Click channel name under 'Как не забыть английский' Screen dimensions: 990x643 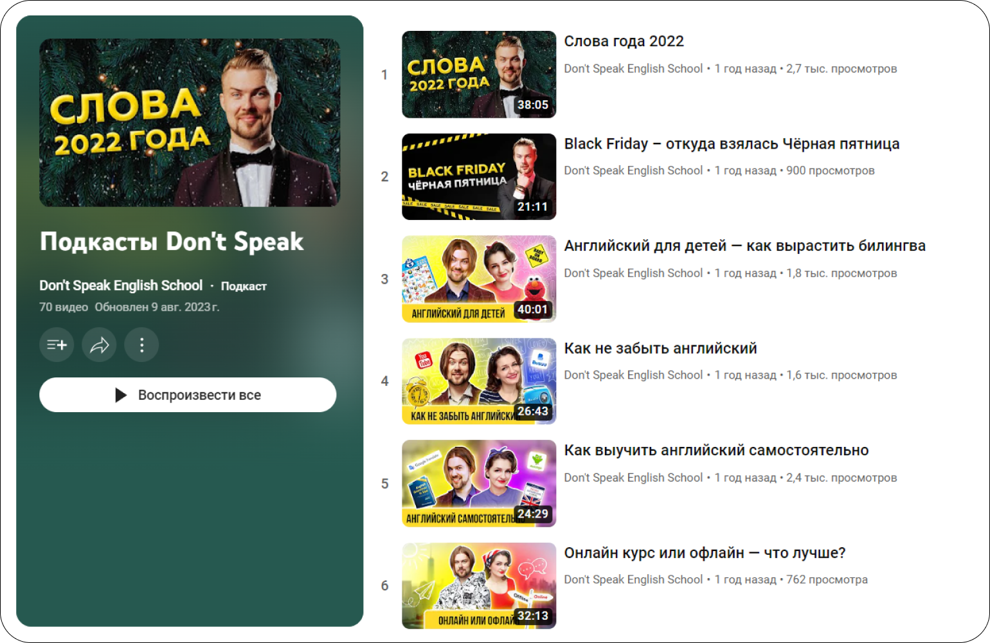coord(633,375)
